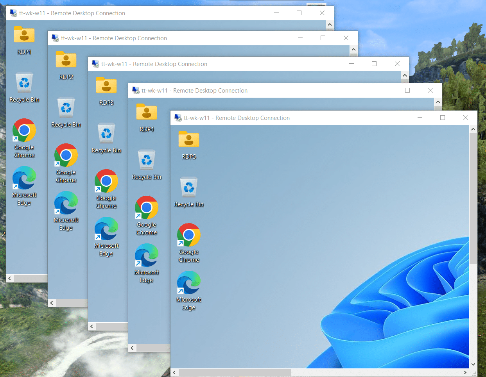Viewport: 486px width, 377px height.
Task: Click scroll left arrow in RDP3 window
Action: (92, 326)
